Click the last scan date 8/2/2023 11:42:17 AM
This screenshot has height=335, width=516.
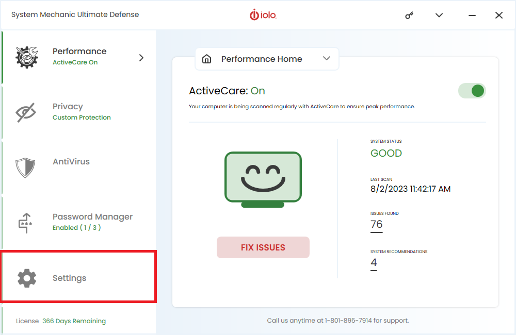(410, 189)
